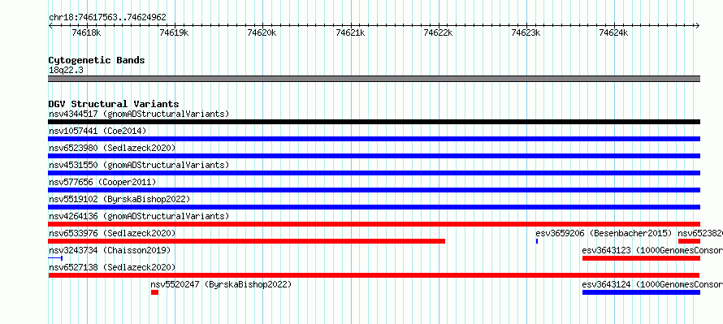Screen dimensions: 723x324
Task: Open variant label nsv1057441 (Coe2014)
Action: tap(97, 131)
